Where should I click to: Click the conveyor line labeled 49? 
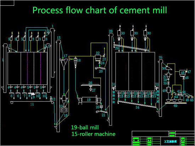click(175, 103)
